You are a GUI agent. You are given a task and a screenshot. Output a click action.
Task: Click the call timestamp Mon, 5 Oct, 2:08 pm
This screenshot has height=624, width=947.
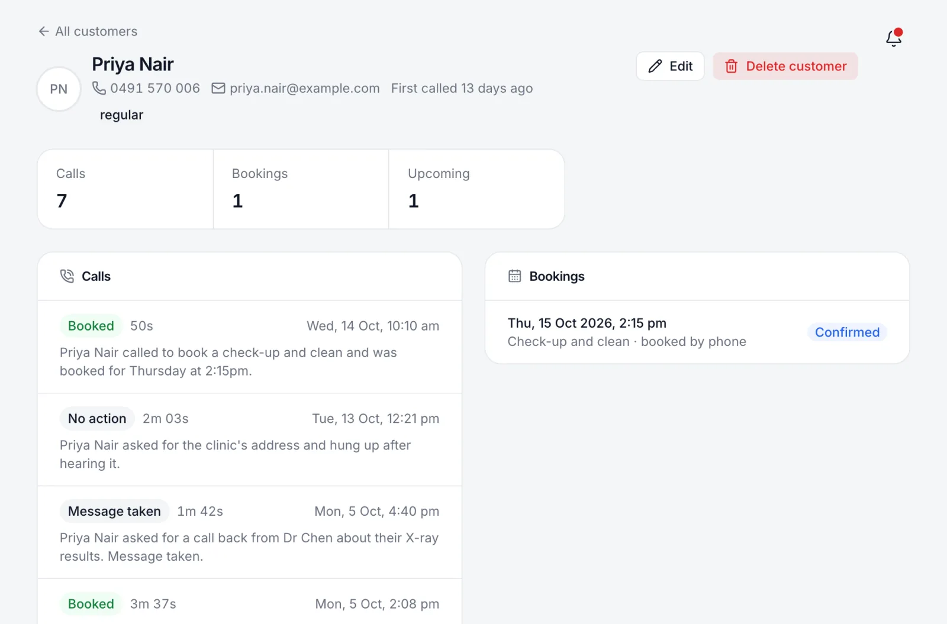pyautogui.click(x=377, y=604)
